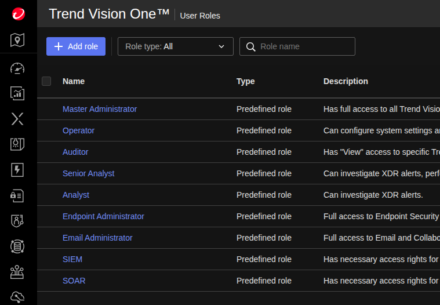This screenshot has width=440, height=305.
Task: Open the padlock card sidebar icon
Action: (17, 195)
